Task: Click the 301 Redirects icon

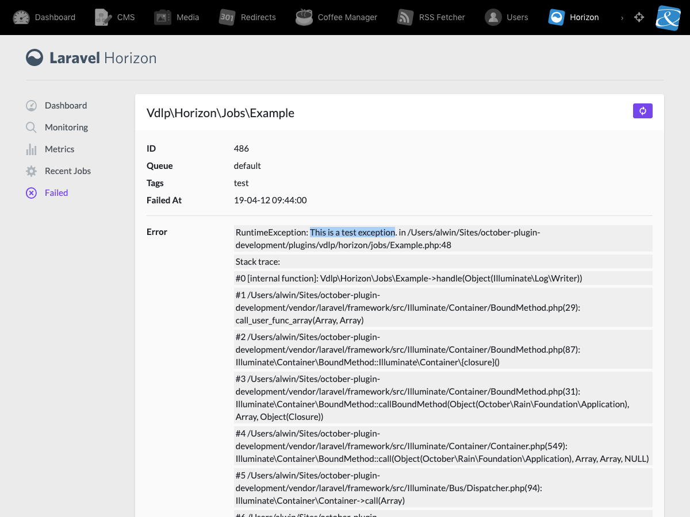Action: tap(227, 17)
